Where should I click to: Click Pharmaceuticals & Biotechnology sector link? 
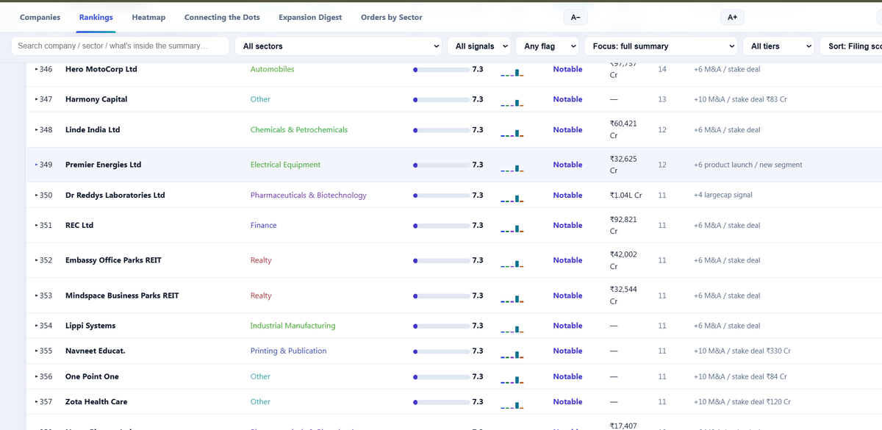pos(308,195)
